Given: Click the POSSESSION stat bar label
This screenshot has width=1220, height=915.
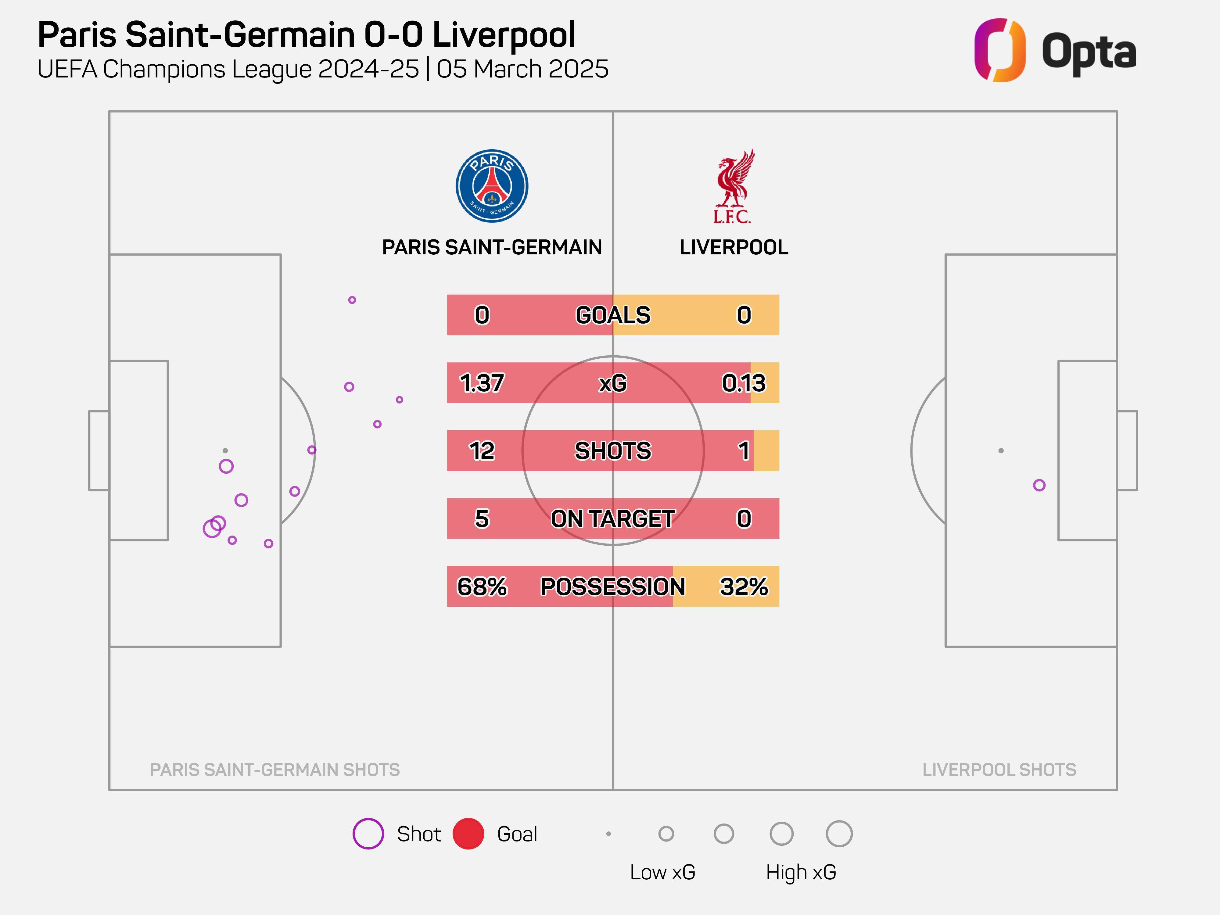Looking at the screenshot, I should (613, 586).
